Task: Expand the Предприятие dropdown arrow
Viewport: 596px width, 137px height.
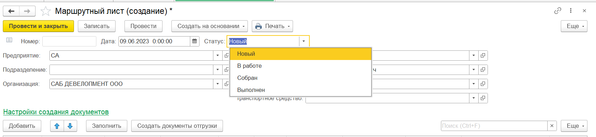Action: pyautogui.click(x=218, y=55)
